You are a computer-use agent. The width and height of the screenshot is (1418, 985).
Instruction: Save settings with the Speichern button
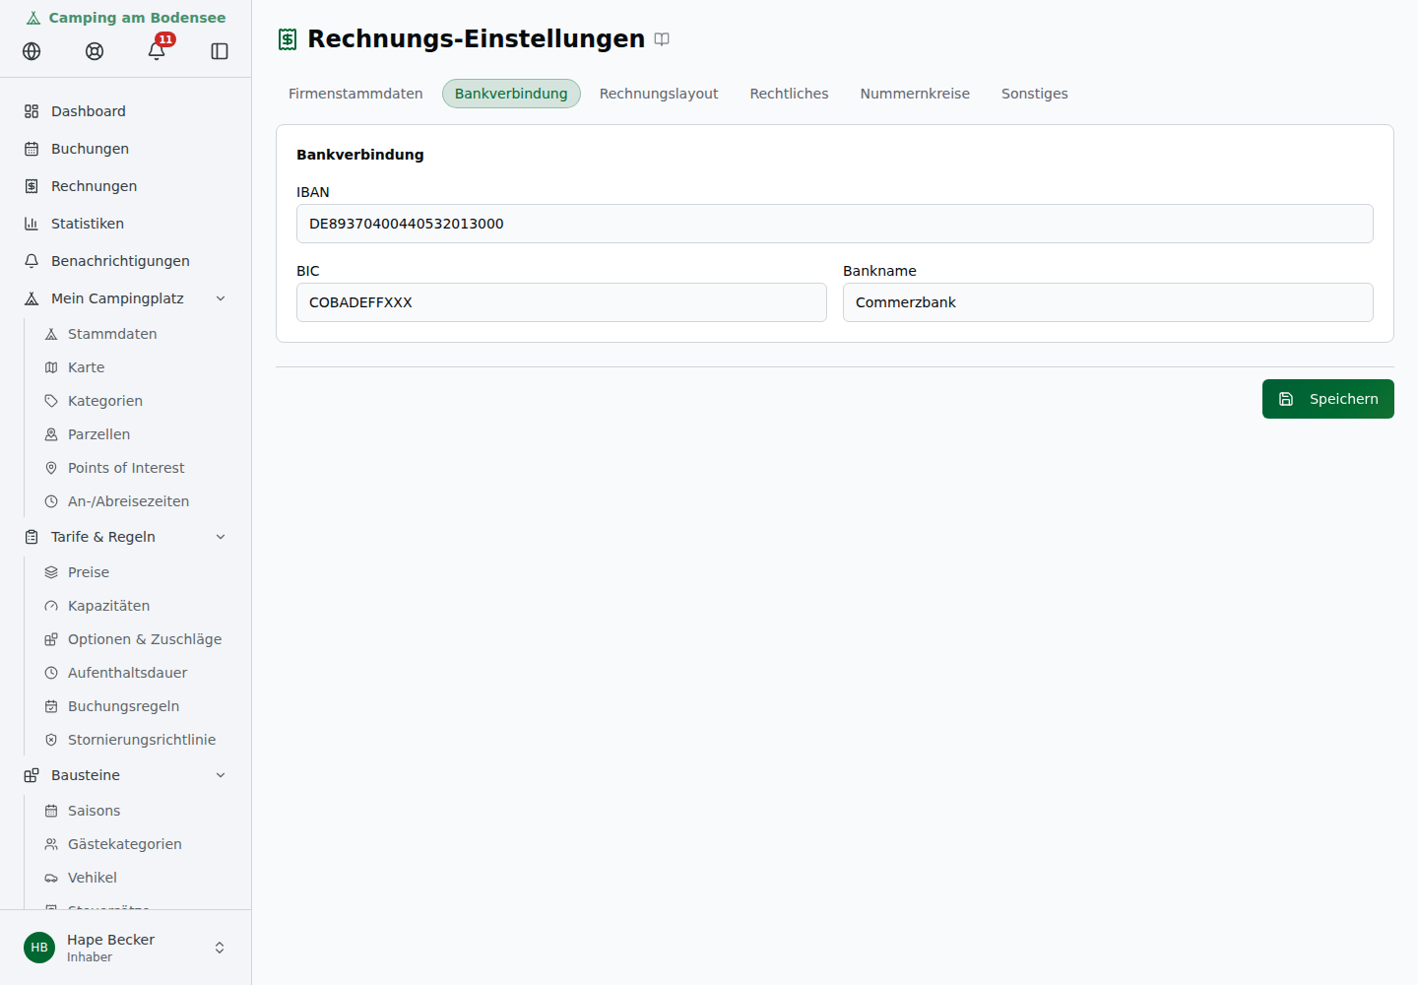pyautogui.click(x=1328, y=399)
